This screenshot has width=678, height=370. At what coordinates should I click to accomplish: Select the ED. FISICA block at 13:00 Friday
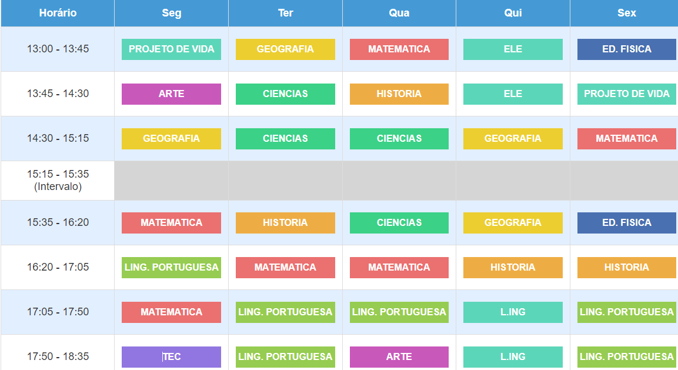(626, 49)
